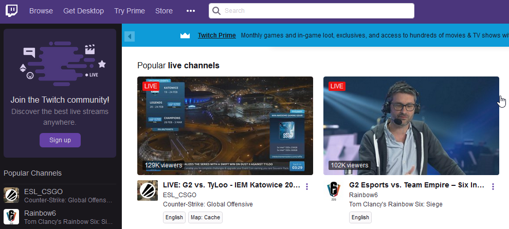
Task: Click the Twitch logo home icon
Action: pos(10,11)
